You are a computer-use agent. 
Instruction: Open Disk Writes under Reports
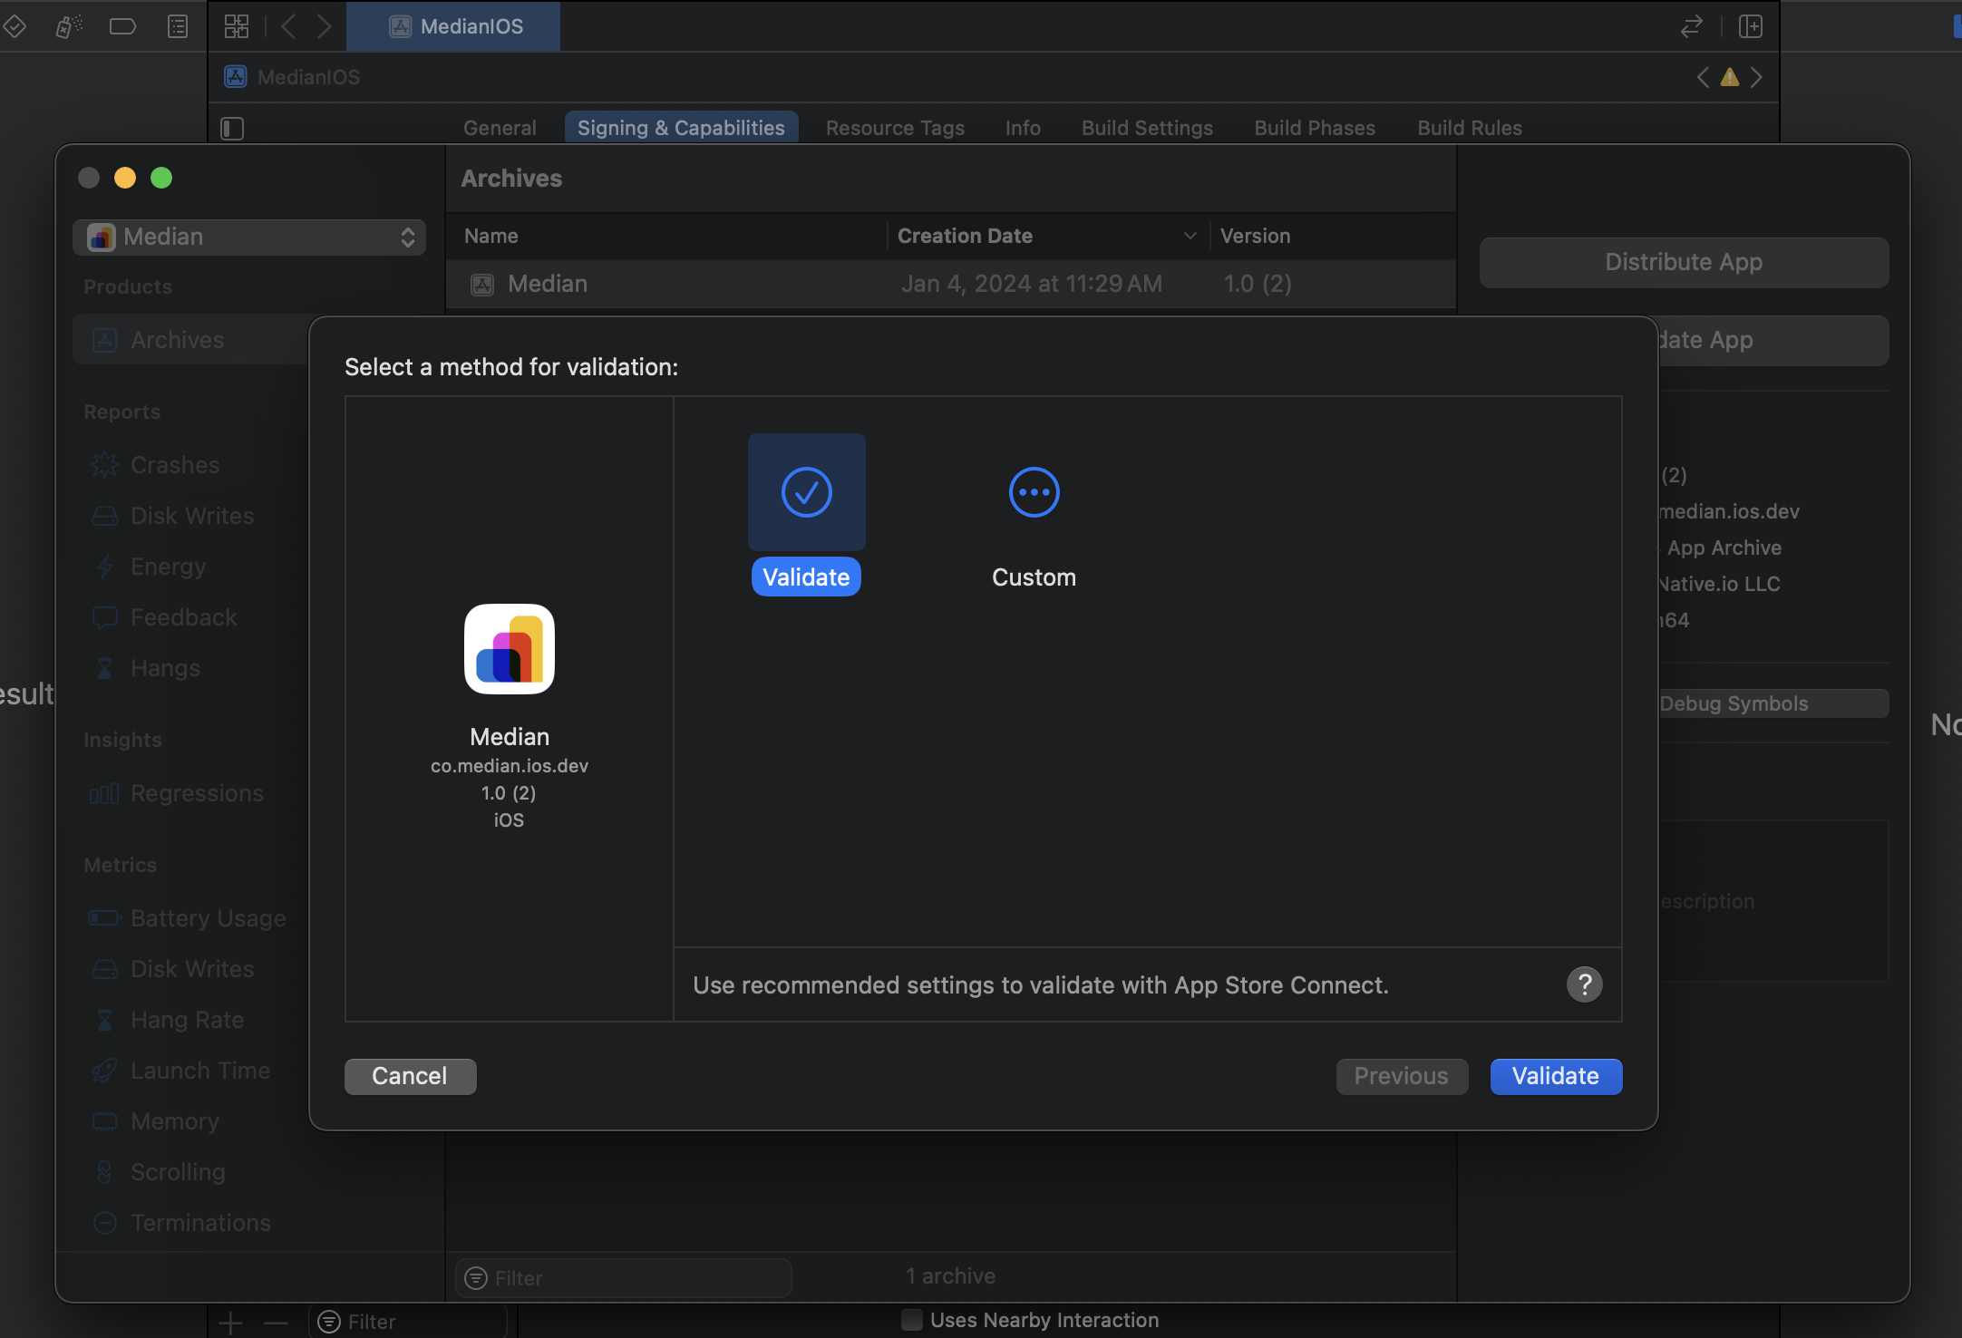192,516
